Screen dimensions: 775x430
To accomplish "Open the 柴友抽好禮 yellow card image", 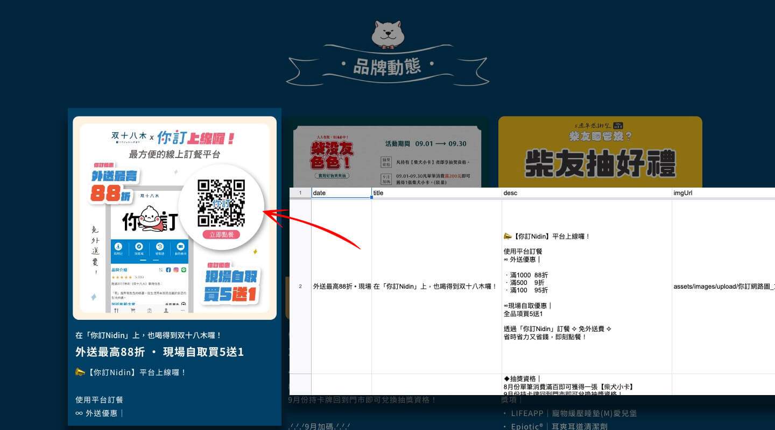I will click(600, 152).
